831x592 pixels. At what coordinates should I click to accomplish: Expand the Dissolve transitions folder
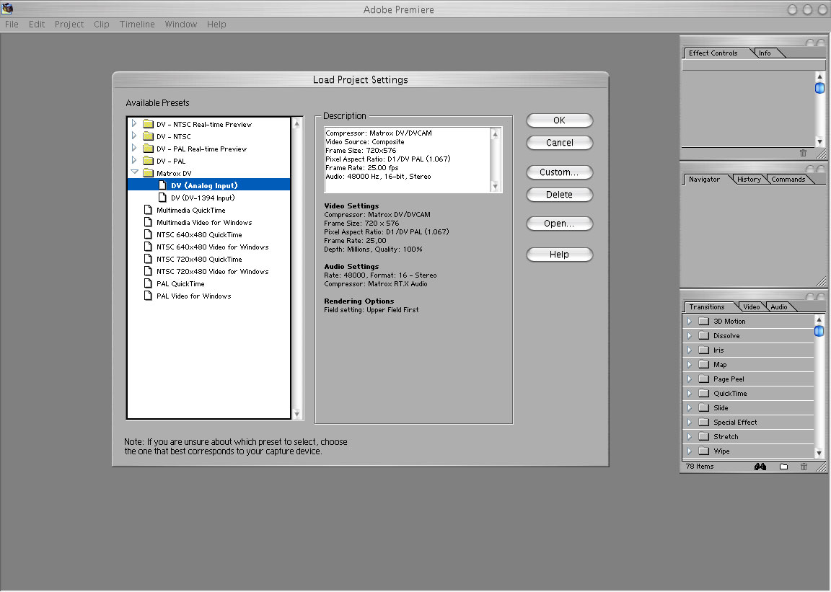[690, 335]
